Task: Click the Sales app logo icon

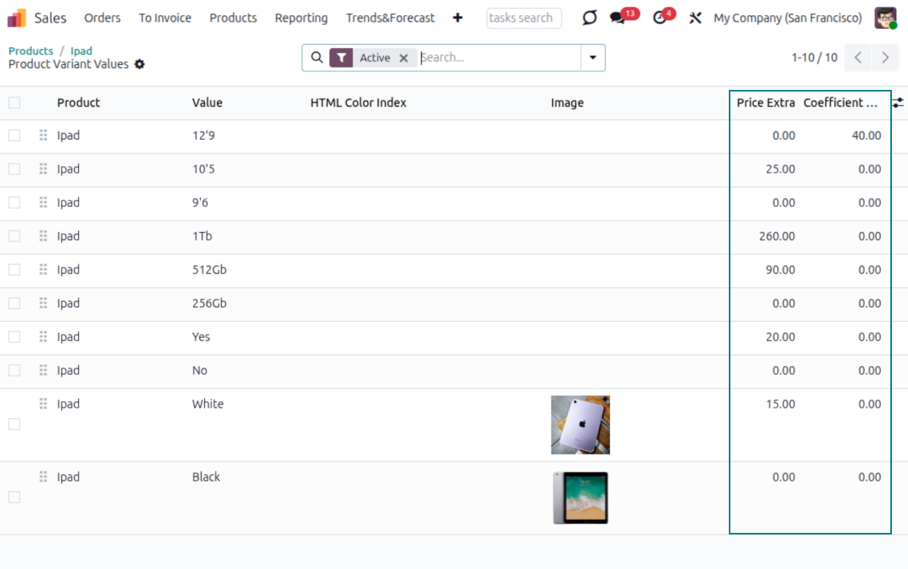Action: (17, 18)
